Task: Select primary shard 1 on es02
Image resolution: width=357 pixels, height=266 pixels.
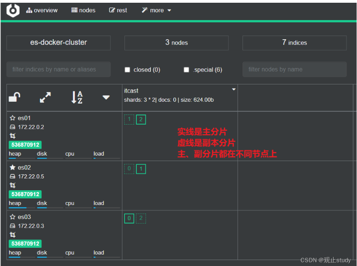Action: [x=141, y=169]
